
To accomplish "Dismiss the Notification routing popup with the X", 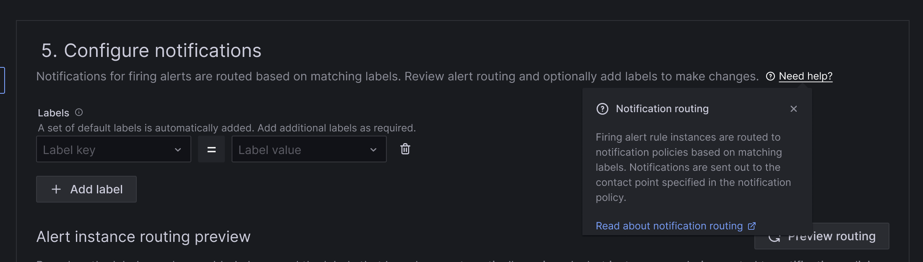I will 793,109.
